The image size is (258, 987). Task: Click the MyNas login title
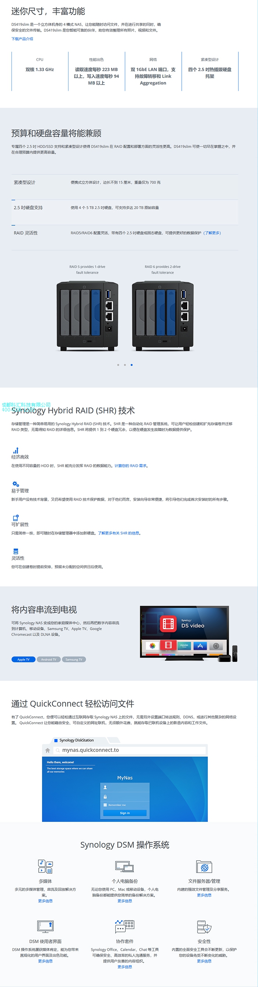(125, 778)
